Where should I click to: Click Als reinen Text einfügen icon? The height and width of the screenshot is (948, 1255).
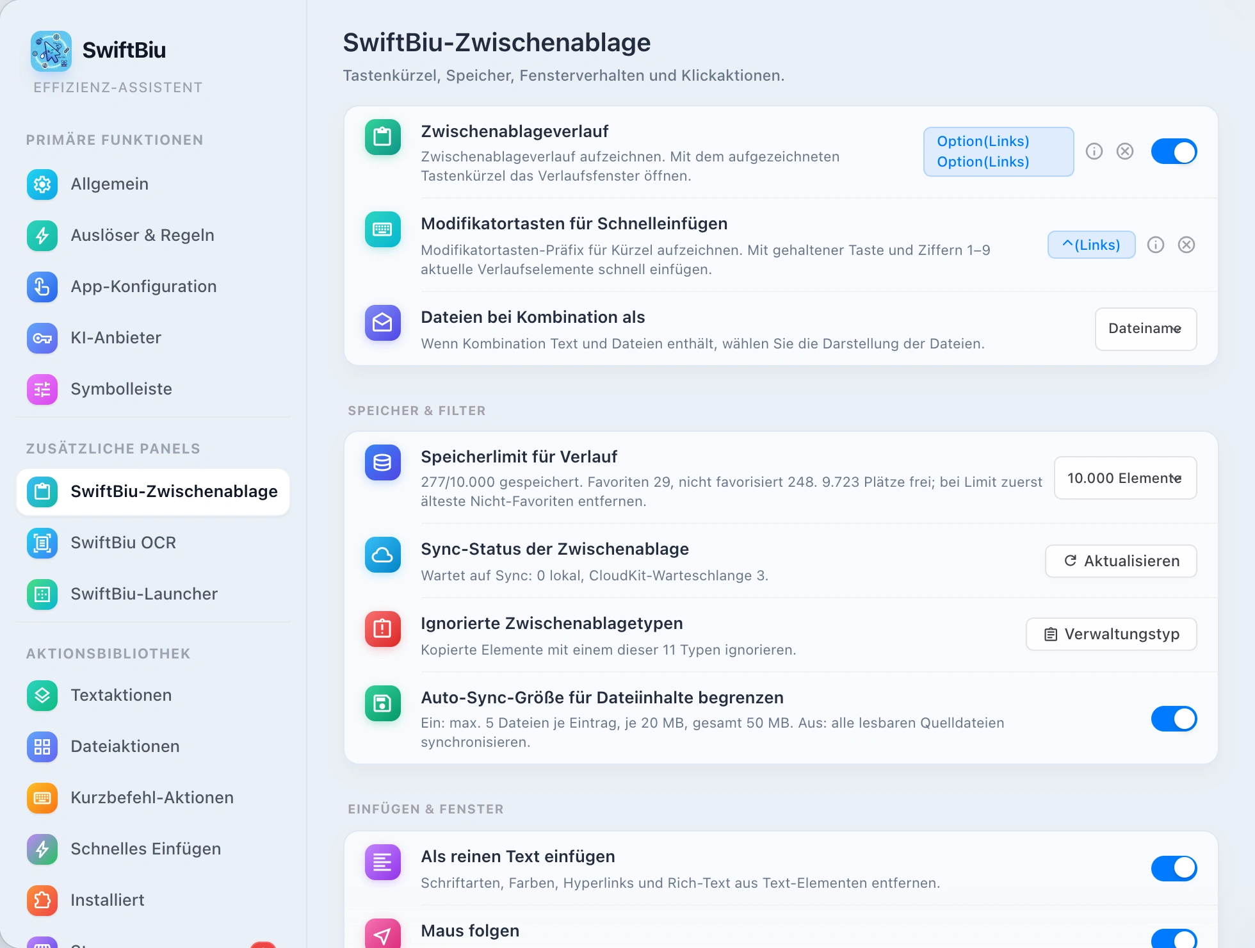[383, 862]
